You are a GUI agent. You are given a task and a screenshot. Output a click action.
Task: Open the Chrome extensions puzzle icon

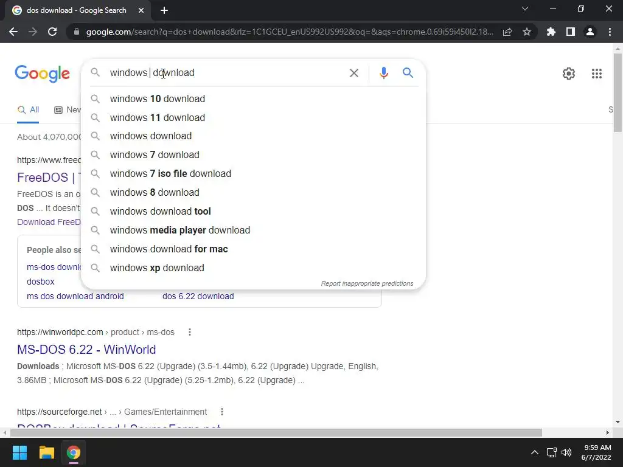pyautogui.click(x=551, y=32)
